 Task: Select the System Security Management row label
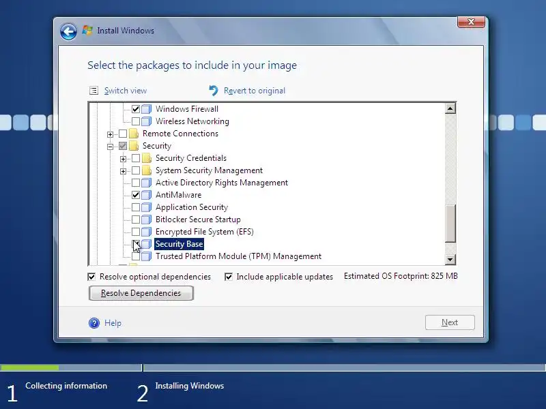[209, 170]
